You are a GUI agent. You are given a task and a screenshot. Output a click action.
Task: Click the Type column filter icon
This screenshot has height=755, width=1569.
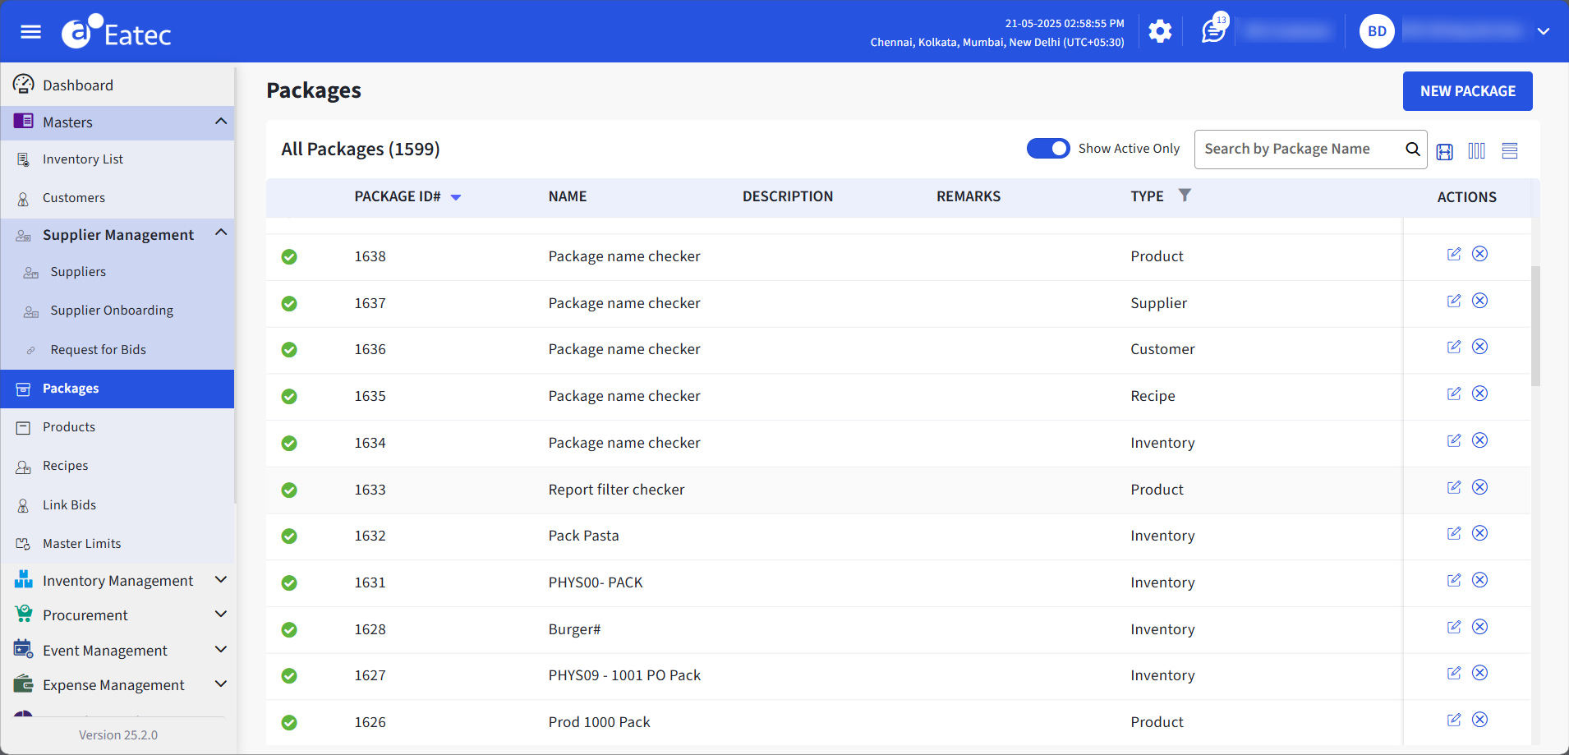(1185, 196)
